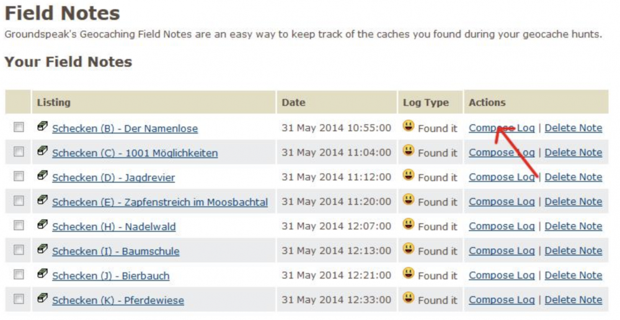The image size is (620, 320).
Task: Select checkbox for Schecken (D) - Jagdrevier
Action: tap(19, 176)
